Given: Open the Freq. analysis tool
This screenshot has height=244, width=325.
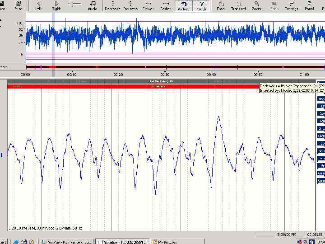Looking at the screenshot, I should [x=221, y=5].
